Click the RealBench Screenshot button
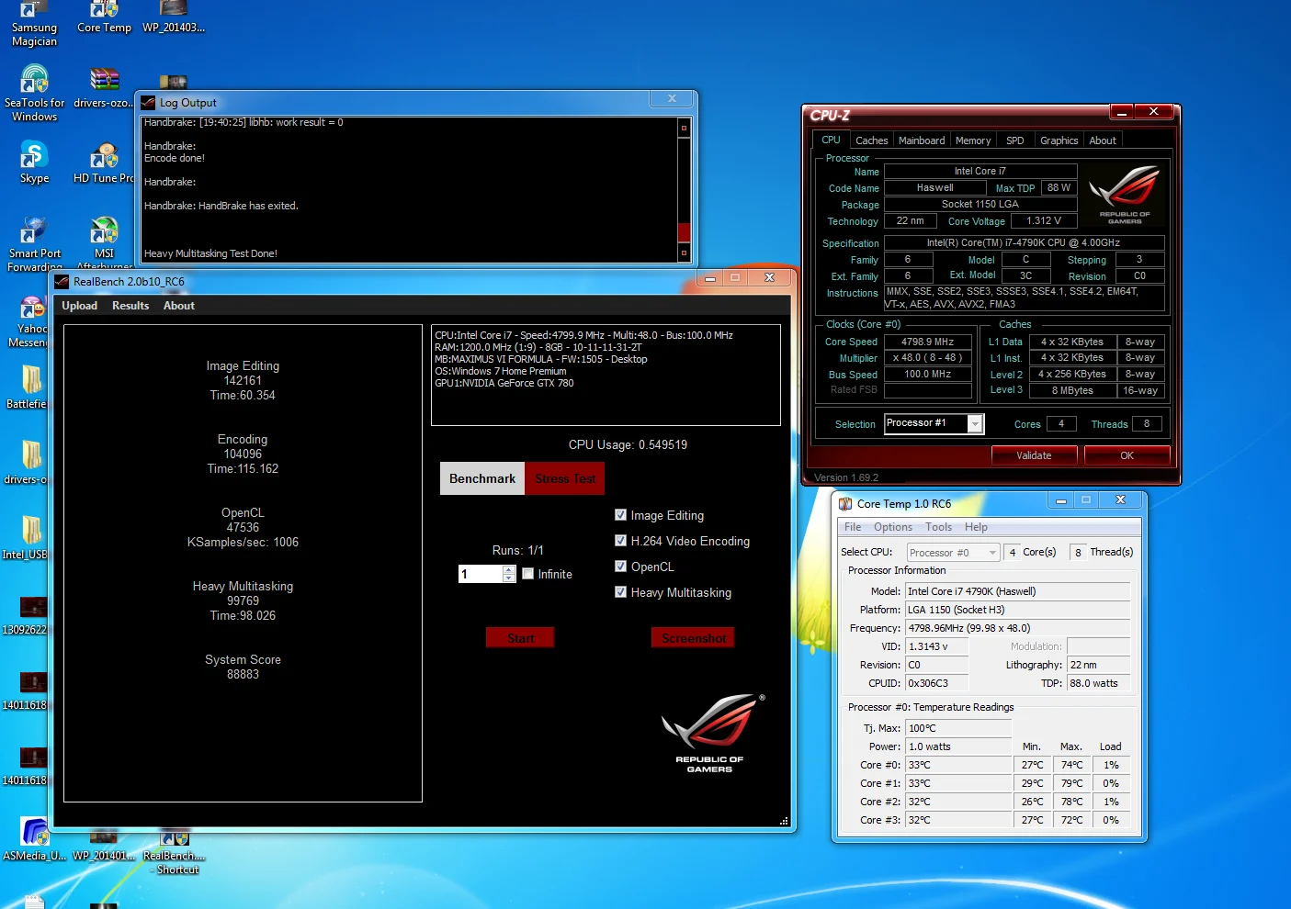This screenshot has width=1291, height=909. 694,638
